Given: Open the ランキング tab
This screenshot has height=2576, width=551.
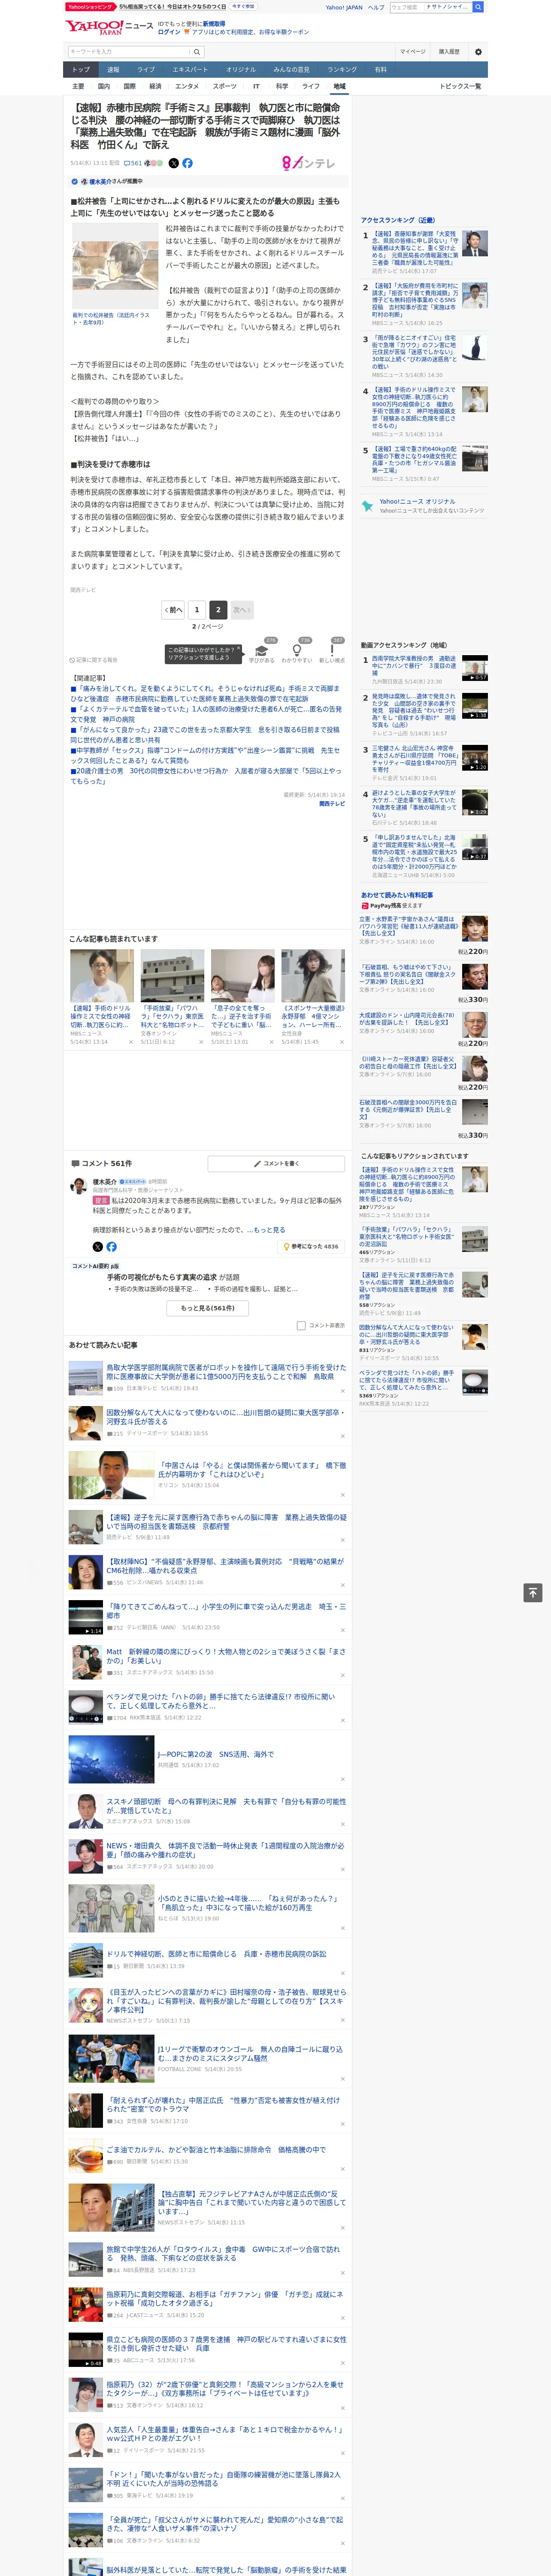Looking at the screenshot, I should point(342,70).
